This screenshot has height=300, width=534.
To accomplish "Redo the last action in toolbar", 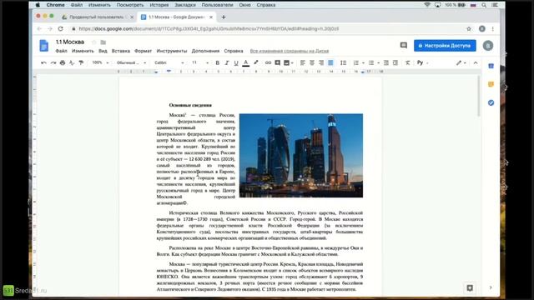I will pos(53,63).
